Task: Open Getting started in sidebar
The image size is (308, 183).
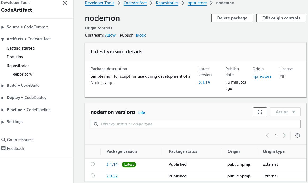Action: 21,48
